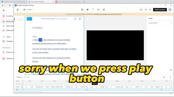The width and height of the screenshot is (174, 97).
Task: Click the last T clip marker near timeline end
Action: 161,90
